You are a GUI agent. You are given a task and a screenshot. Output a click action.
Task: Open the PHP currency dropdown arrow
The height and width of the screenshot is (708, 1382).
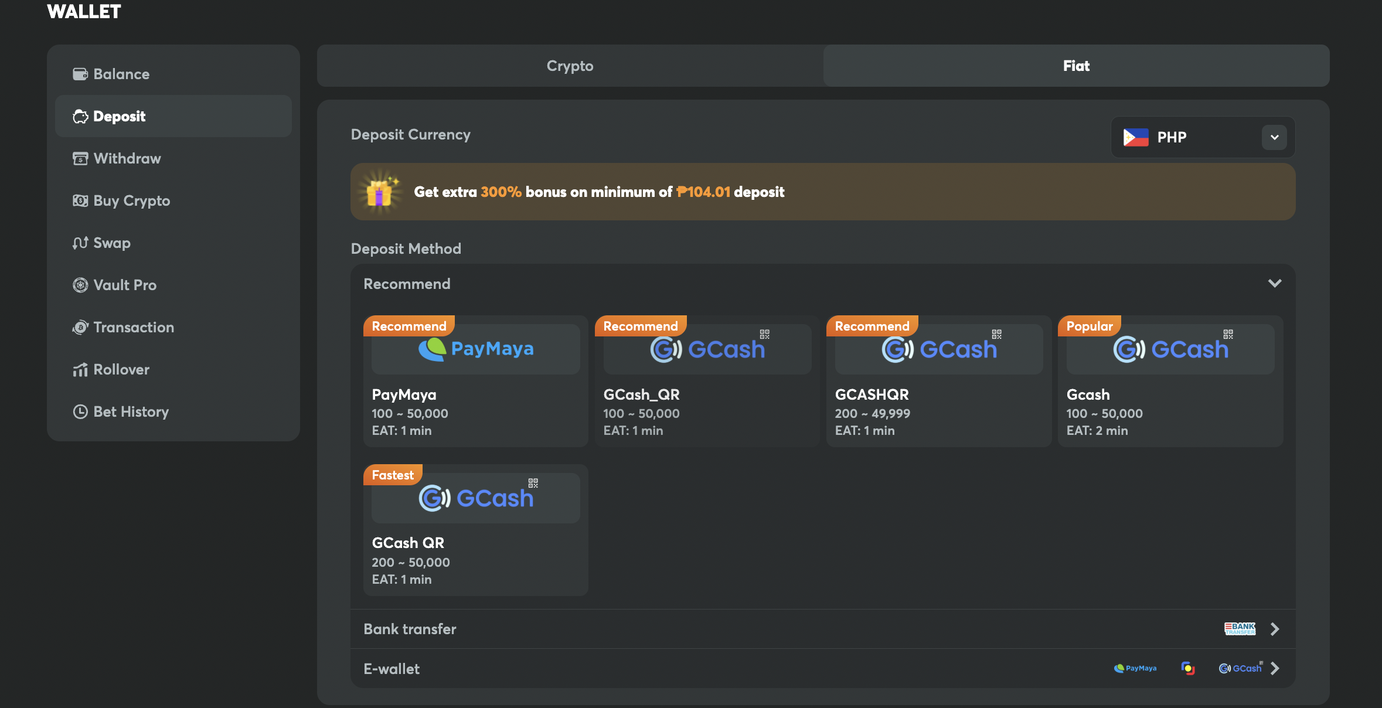[x=1274, y=137]
